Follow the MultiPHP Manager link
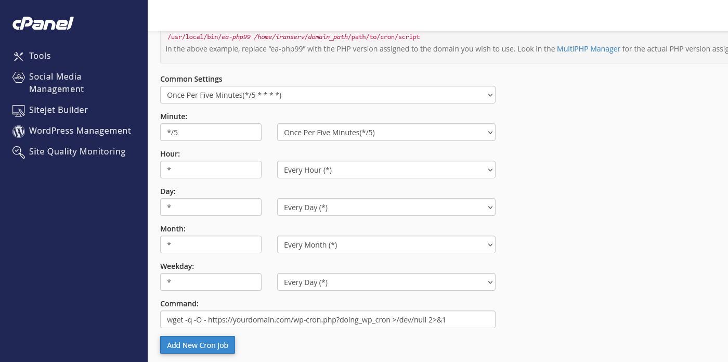The height and width of the screenshot is (362, 728). 588,49
